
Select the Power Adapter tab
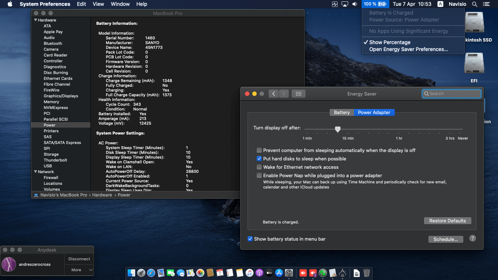click(x=374, y=112)
